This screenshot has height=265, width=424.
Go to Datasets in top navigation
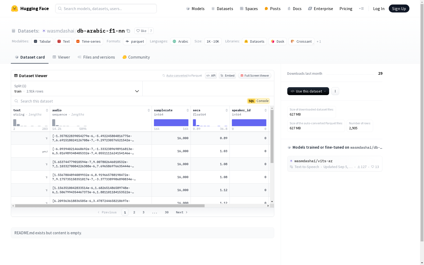[222, 8]
